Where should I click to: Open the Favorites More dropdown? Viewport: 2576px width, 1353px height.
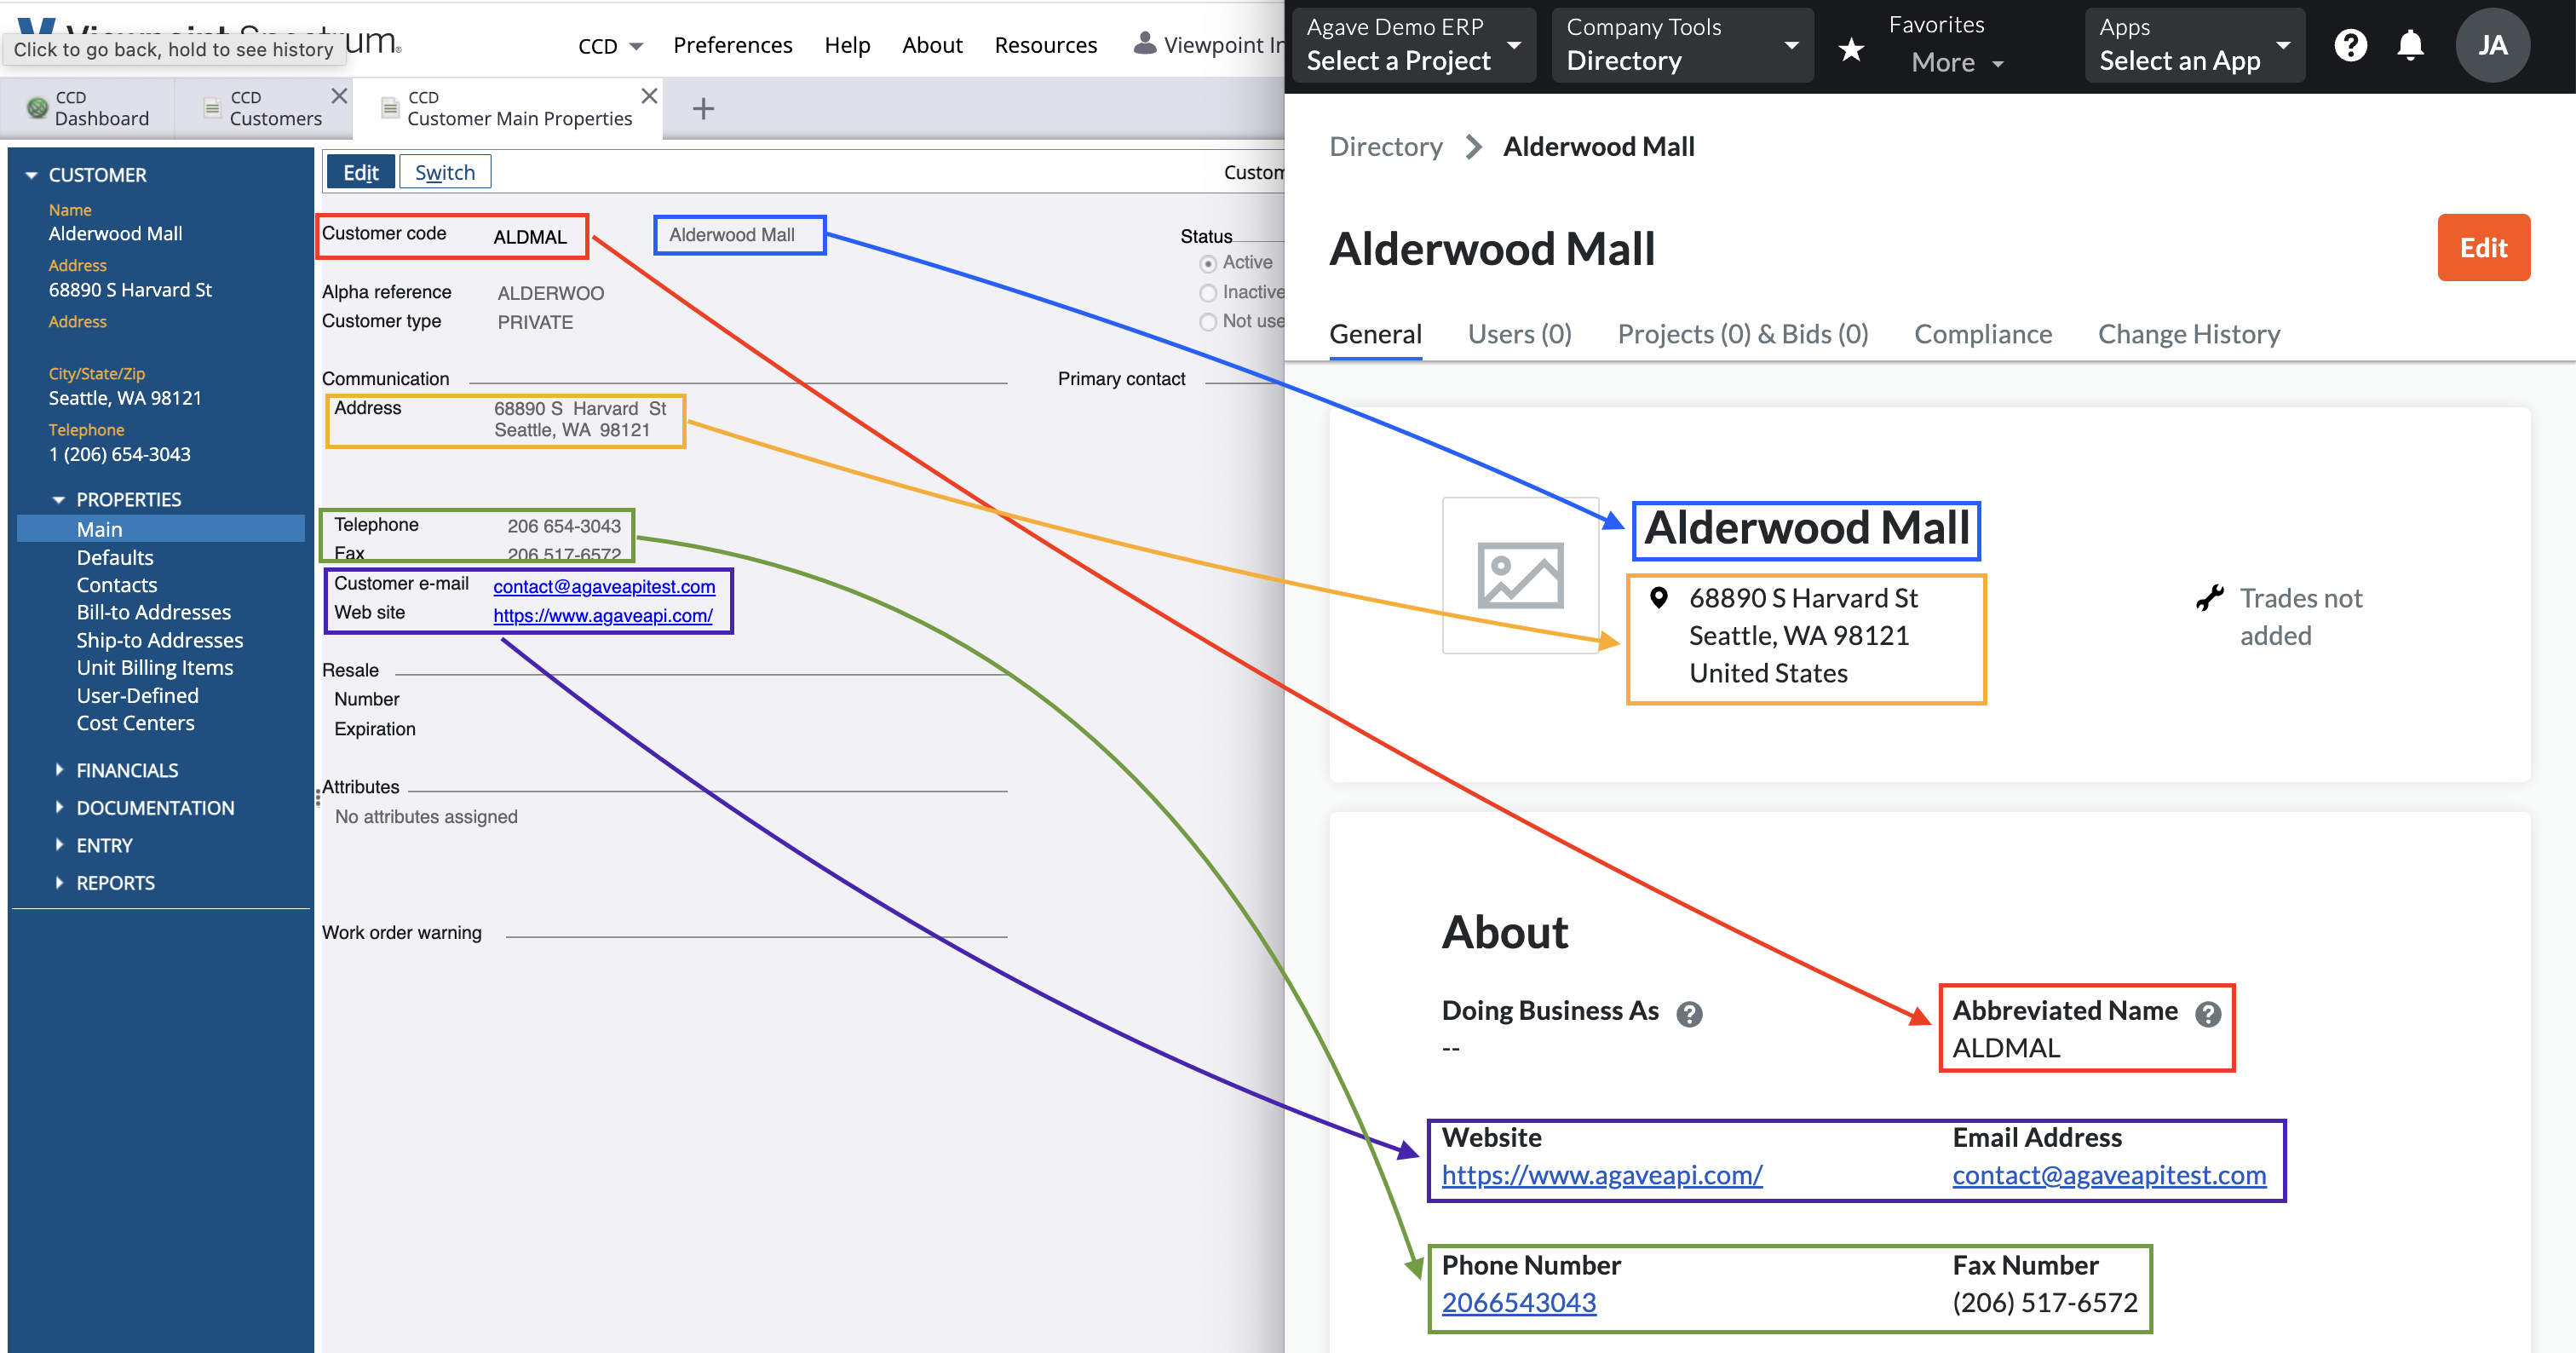coord(1957,62)
